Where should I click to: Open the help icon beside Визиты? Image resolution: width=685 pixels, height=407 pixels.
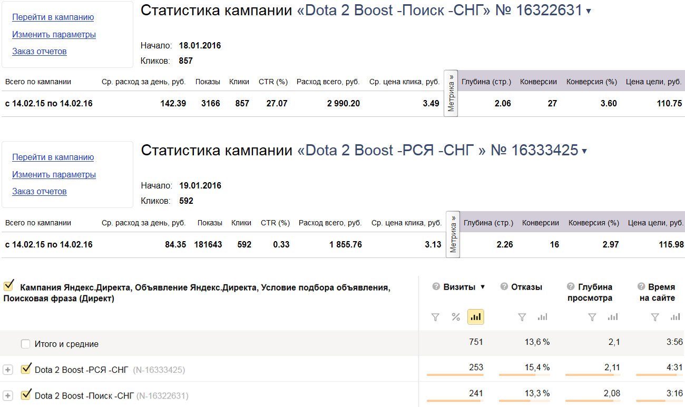point(436,287)
